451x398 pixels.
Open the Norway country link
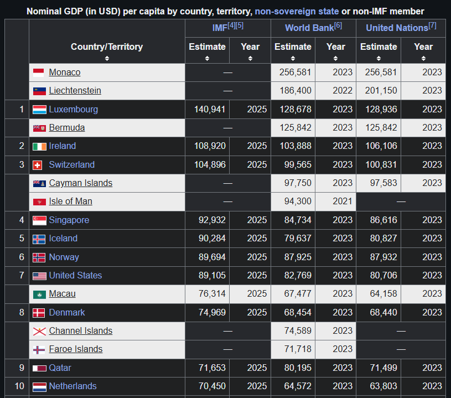click(64, 257)
